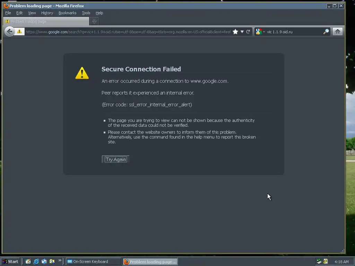
Task: Open the Help menu
Action: click(99, 13)
